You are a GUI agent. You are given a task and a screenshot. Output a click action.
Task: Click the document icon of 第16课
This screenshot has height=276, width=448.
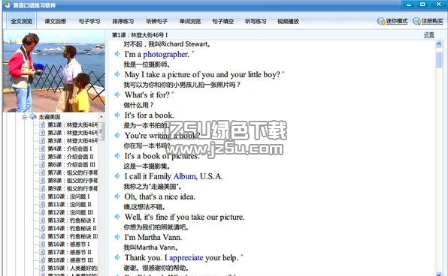click(x=42, y=244)
